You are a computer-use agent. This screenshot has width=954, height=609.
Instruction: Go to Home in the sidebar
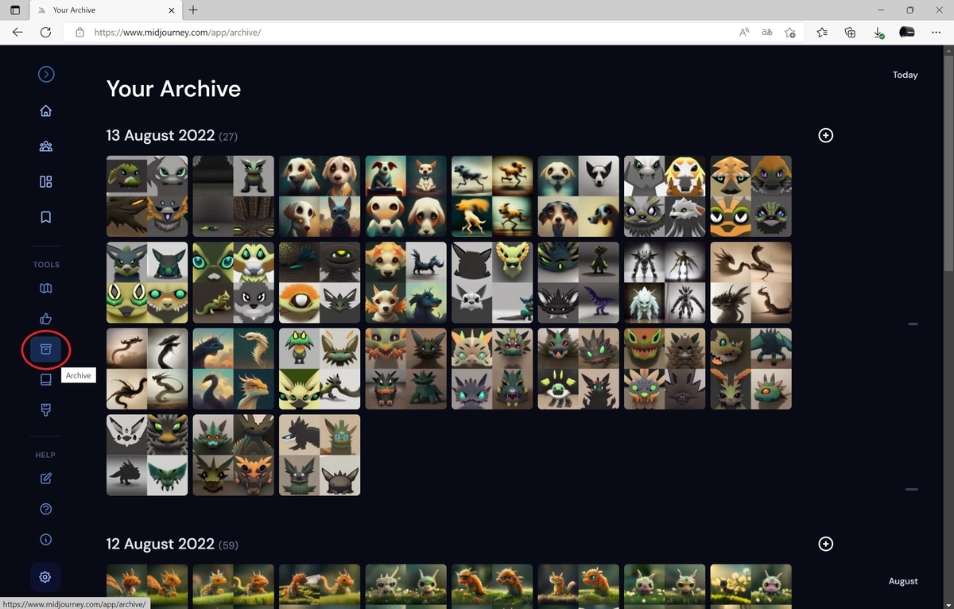(46, 111)
